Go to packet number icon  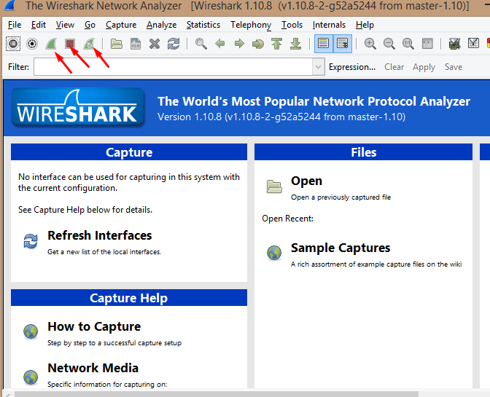click(x=258, y=44)
